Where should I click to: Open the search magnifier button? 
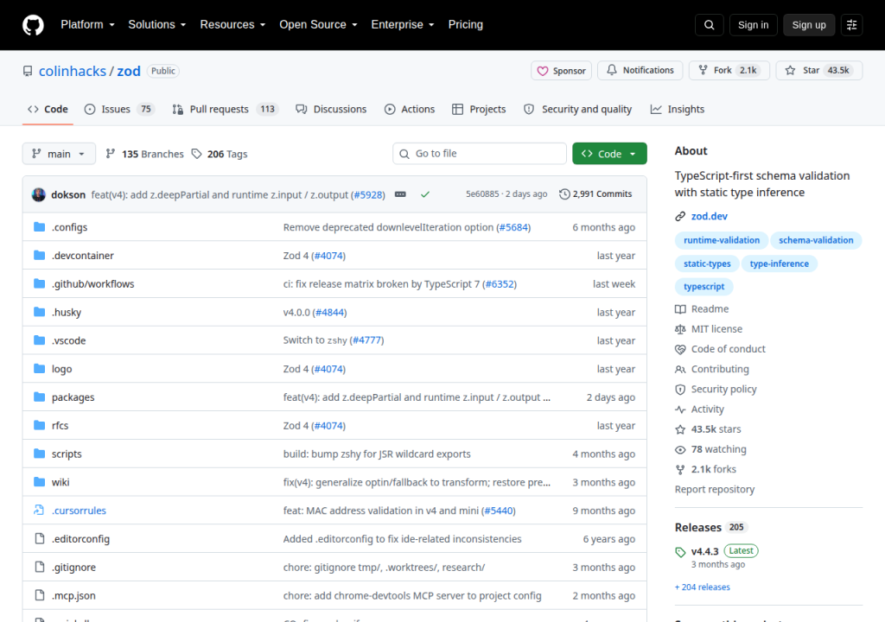tap(710, 25)
